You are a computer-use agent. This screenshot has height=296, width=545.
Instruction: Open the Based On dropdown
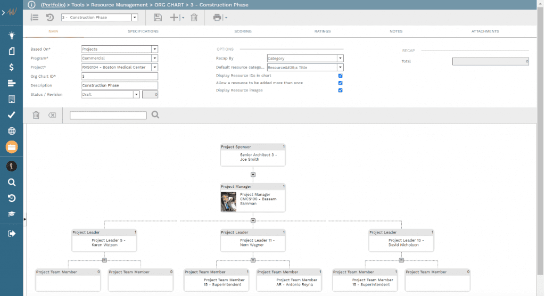pyautogui.click(x=155, y=49)
